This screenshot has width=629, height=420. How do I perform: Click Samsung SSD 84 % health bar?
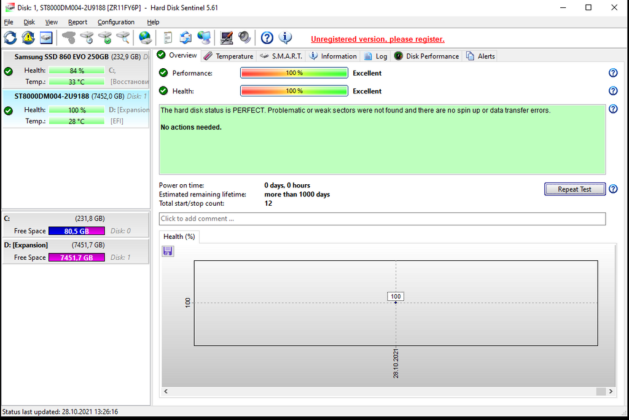point(77,71)
